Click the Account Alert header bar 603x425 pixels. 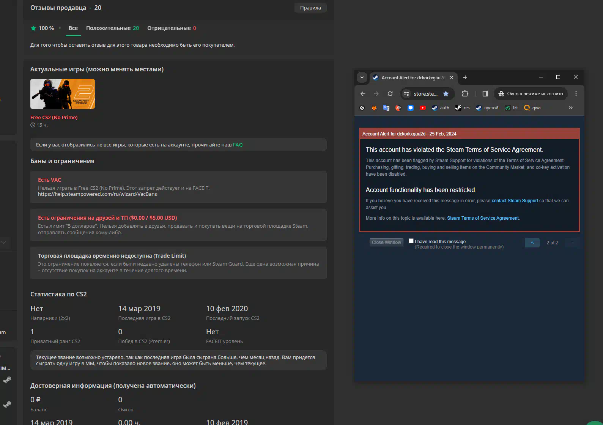469,134
